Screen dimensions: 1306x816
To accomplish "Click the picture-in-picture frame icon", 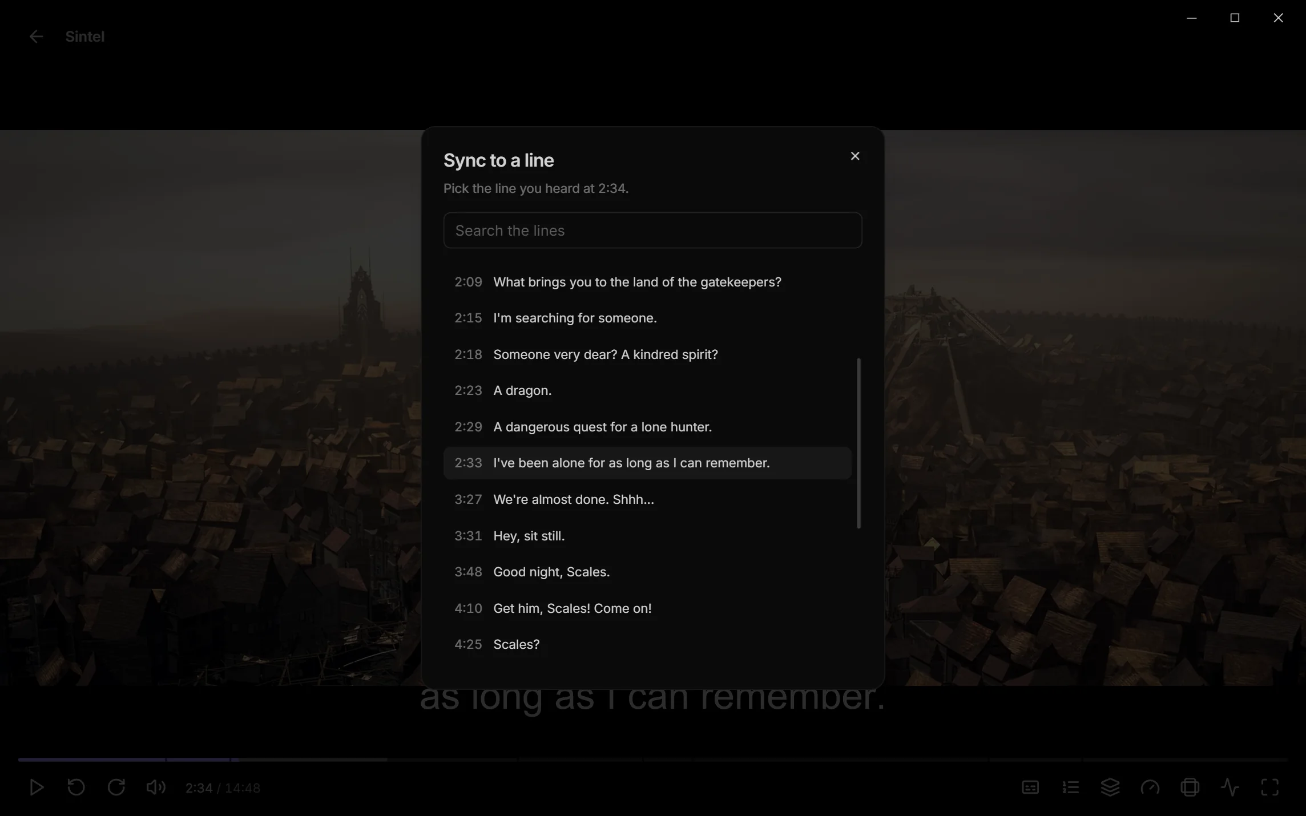I will click(1190, 787).
